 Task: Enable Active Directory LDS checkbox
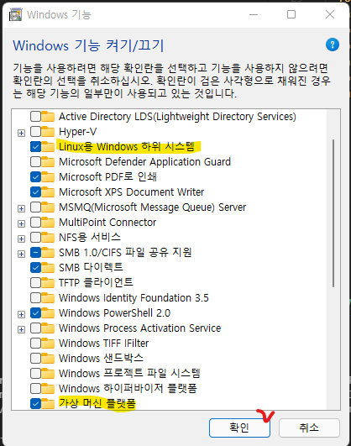tap(35, 117)
